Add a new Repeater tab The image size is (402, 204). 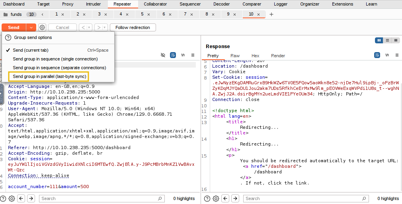pyautogui.click(x=271, y=14)
